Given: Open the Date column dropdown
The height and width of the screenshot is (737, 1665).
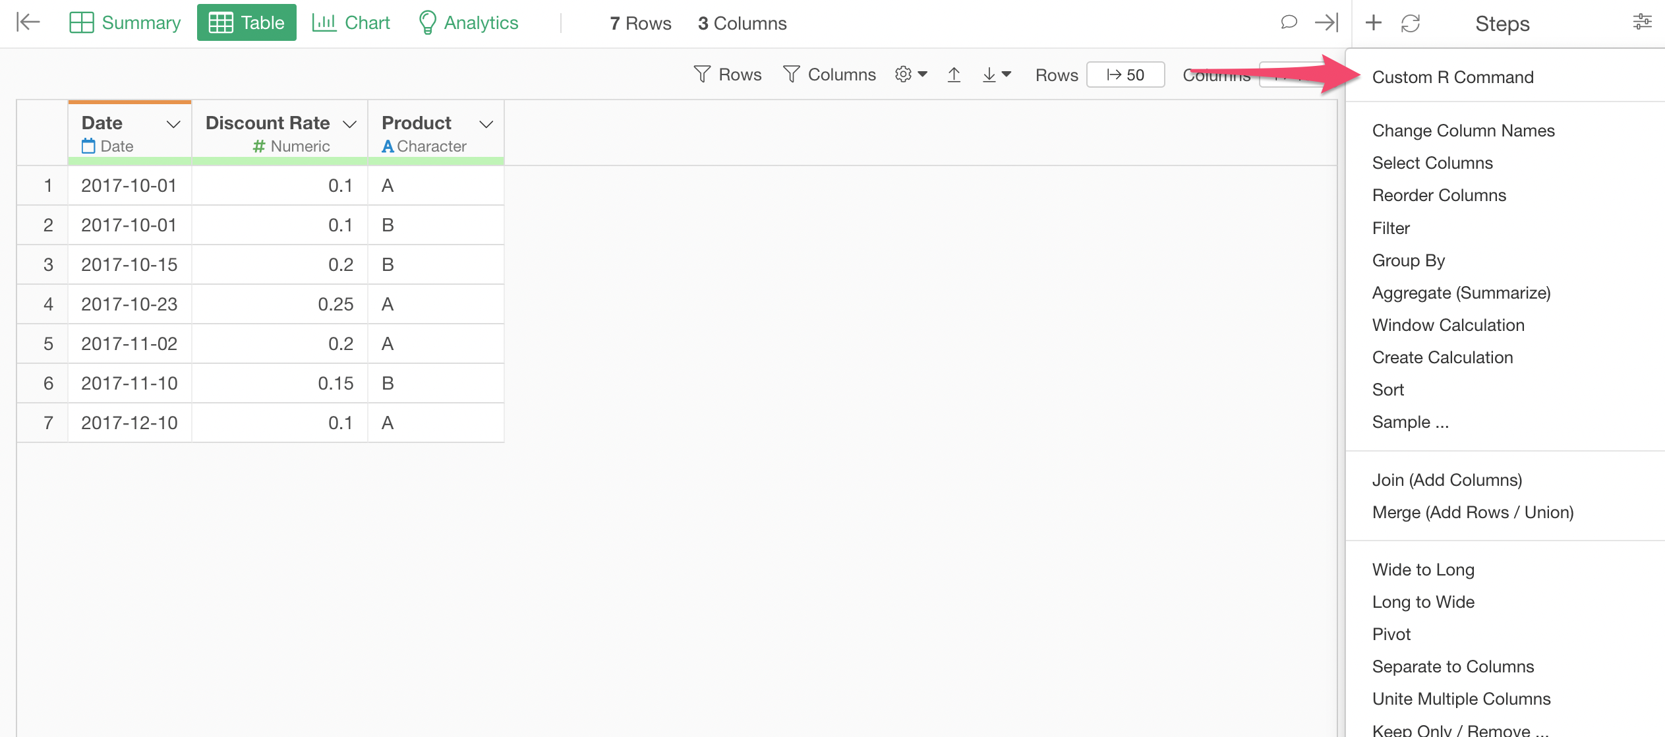Looking at the screenshot, I should [x=173, y=124].
